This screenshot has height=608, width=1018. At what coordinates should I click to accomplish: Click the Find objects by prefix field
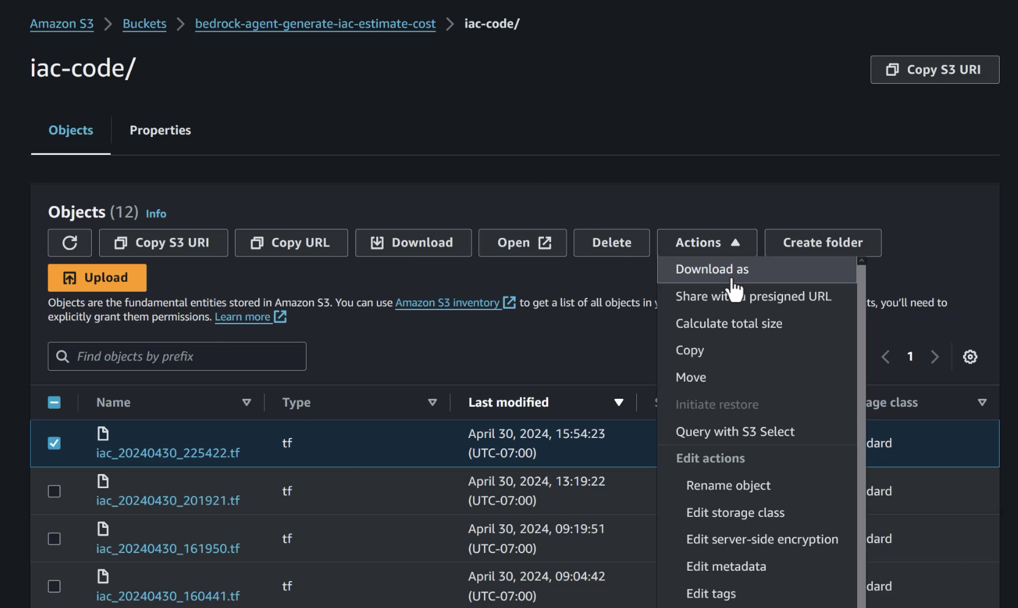tap(177, 357)
